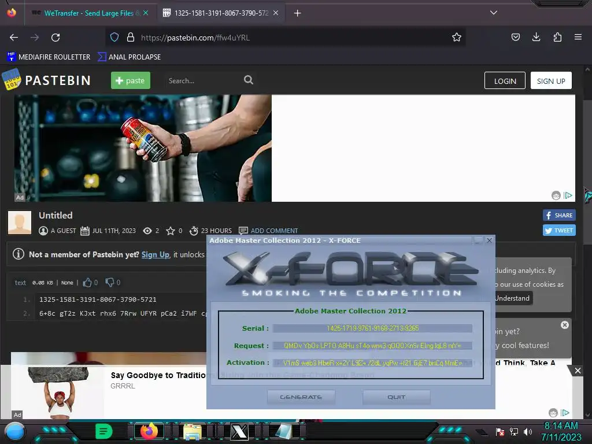The image size is (592, 444).
Task: Dismiss the cool features popup
Action: [564, 325]
